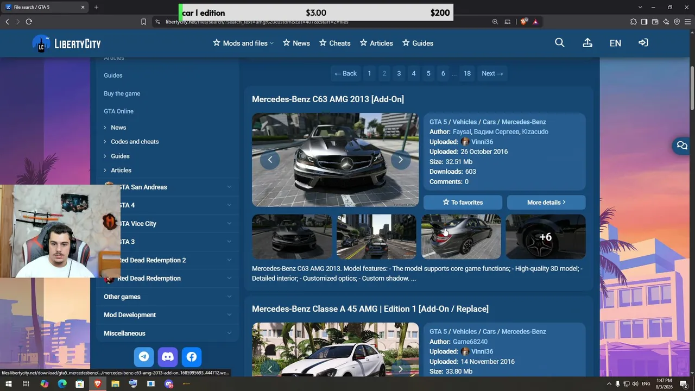This screenshot has height=391, width=695.
Task: Jump to results page 18
Action: [467, 73]
